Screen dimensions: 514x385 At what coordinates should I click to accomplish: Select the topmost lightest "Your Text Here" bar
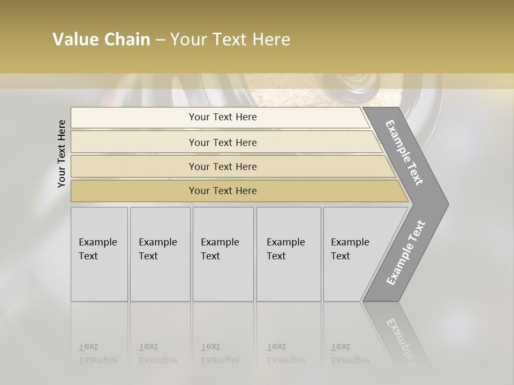point(223,117)
